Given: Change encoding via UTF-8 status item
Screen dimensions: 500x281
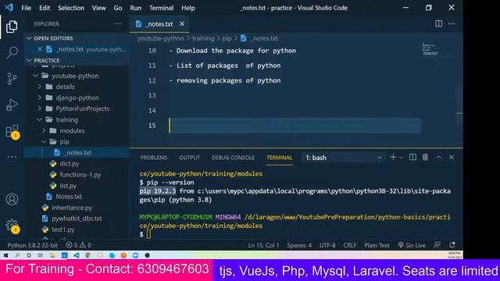Looking at the screenshot, I should click(x=327, y=245).
